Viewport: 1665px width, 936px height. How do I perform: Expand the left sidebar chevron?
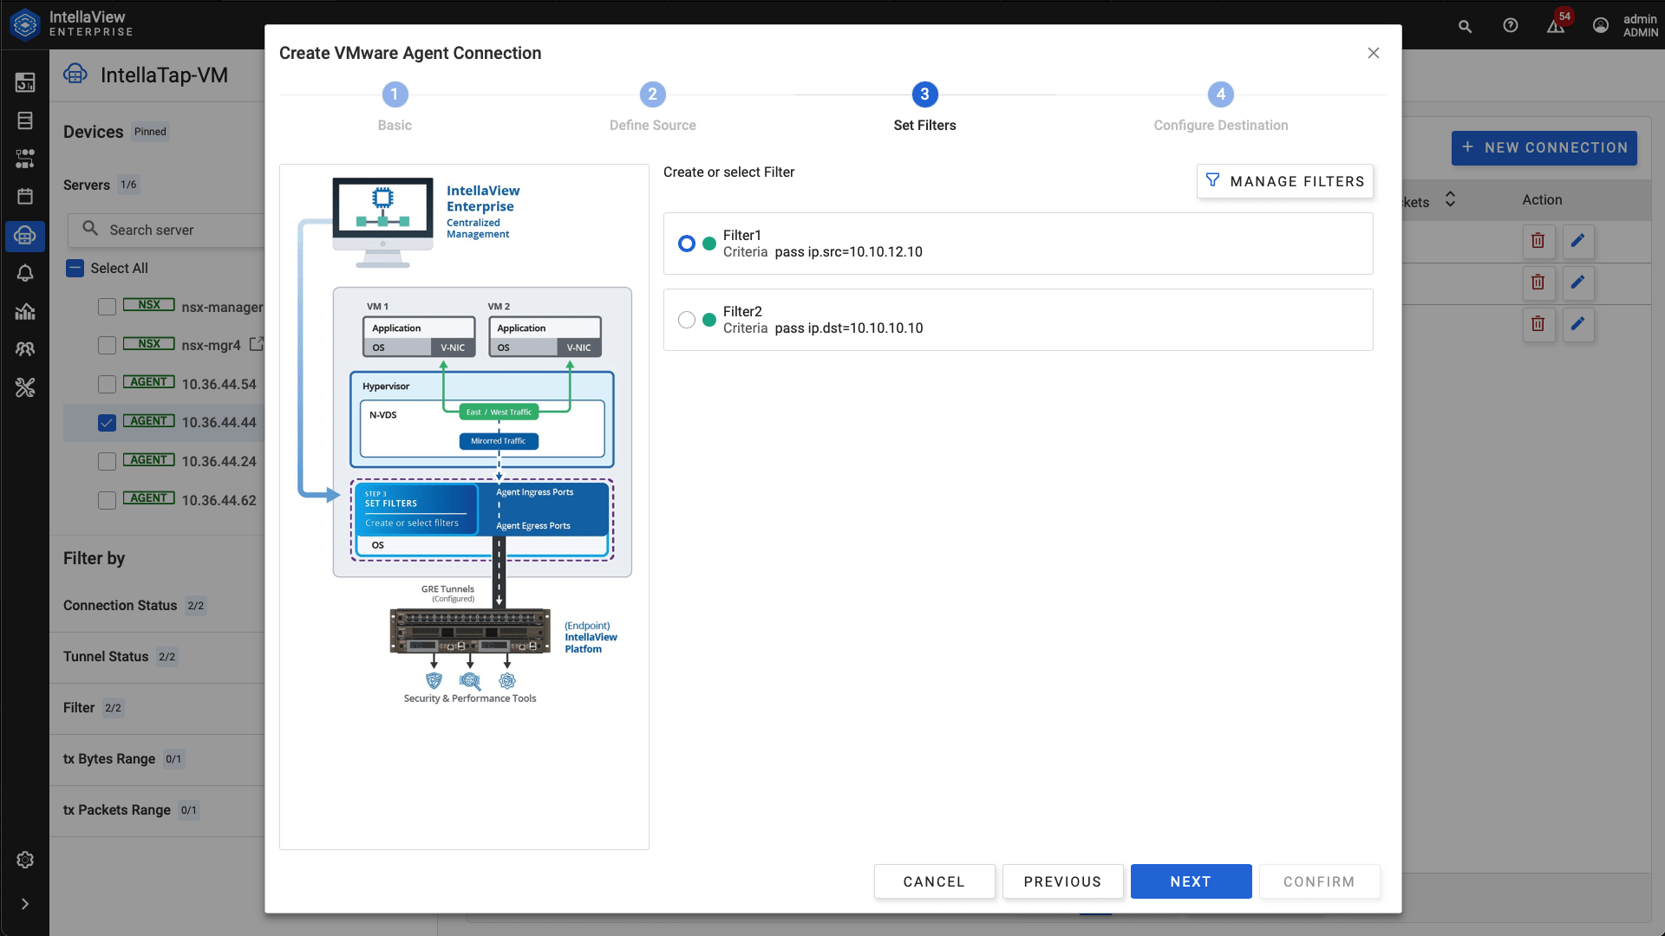point(25,904)
